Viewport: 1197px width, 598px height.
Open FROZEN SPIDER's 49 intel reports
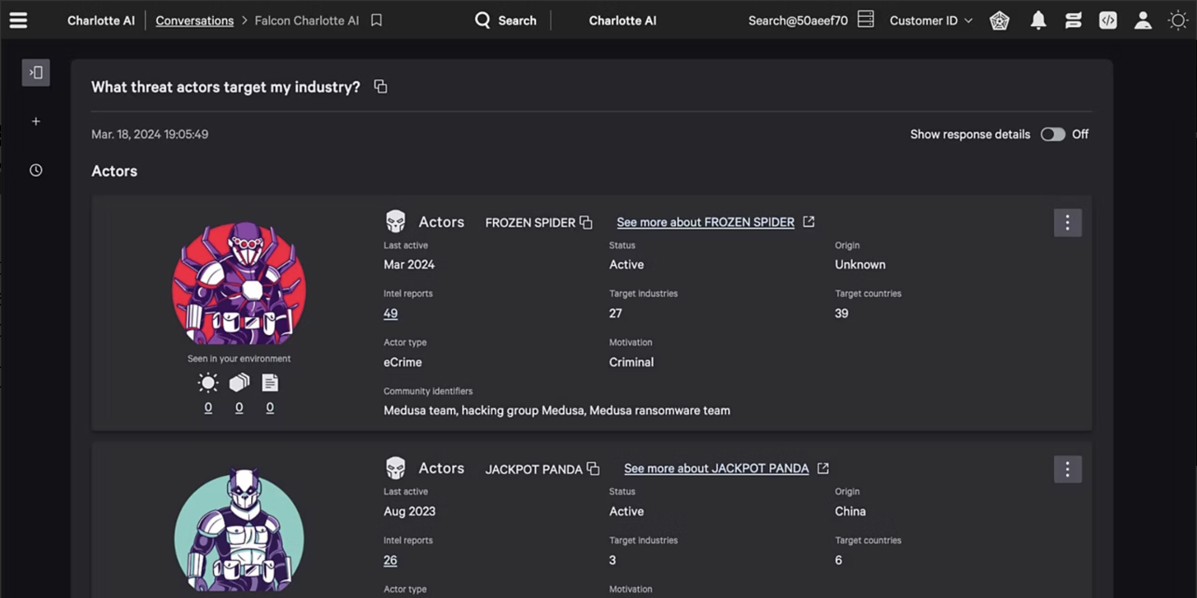tap(391, 314)
